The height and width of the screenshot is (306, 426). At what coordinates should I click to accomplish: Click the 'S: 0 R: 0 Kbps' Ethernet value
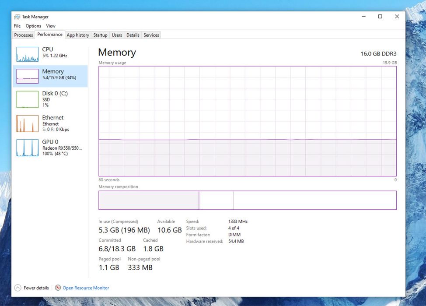[56, 130]
